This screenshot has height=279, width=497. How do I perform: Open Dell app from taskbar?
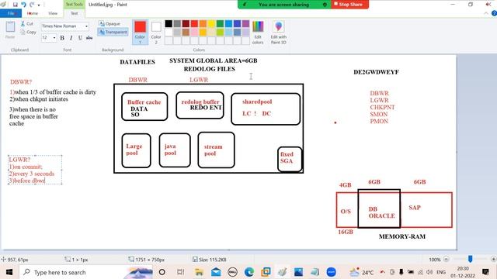pos(233,272)
